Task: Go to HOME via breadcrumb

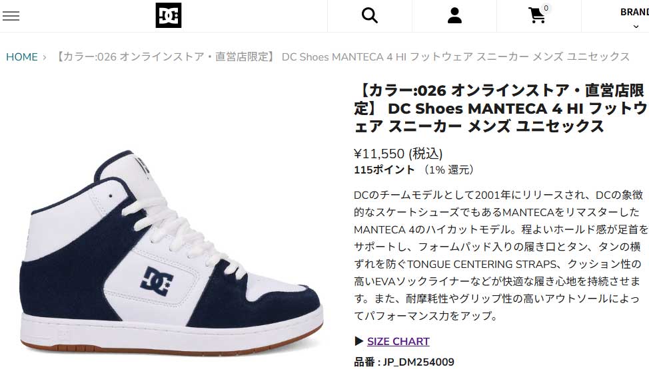Action: click(x=22, y=57)
